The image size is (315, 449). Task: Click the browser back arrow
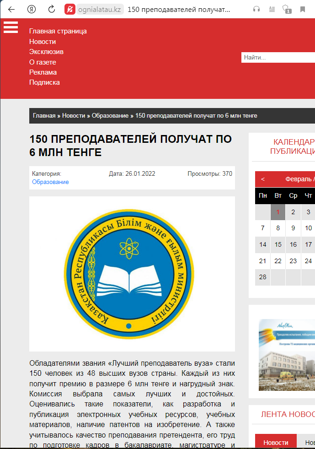(x=11, y=9)
